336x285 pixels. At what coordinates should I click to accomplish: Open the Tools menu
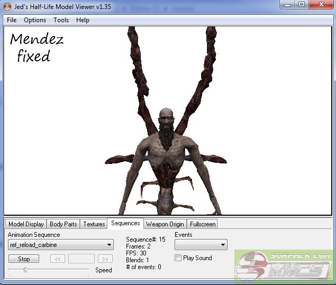tap(61, 20)
